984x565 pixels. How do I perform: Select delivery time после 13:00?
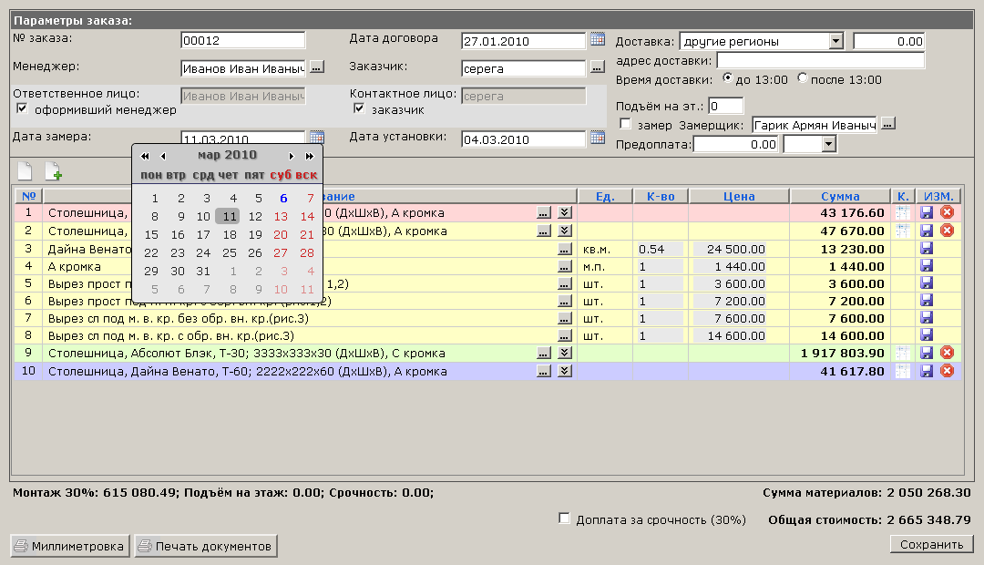point(802,77)
